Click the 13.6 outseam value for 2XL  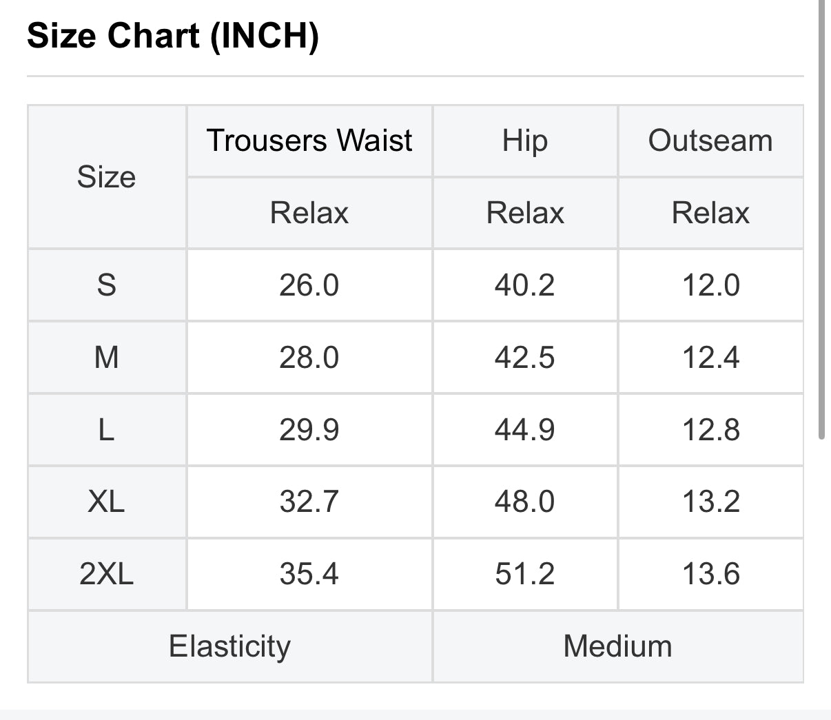tap(710, 574)
